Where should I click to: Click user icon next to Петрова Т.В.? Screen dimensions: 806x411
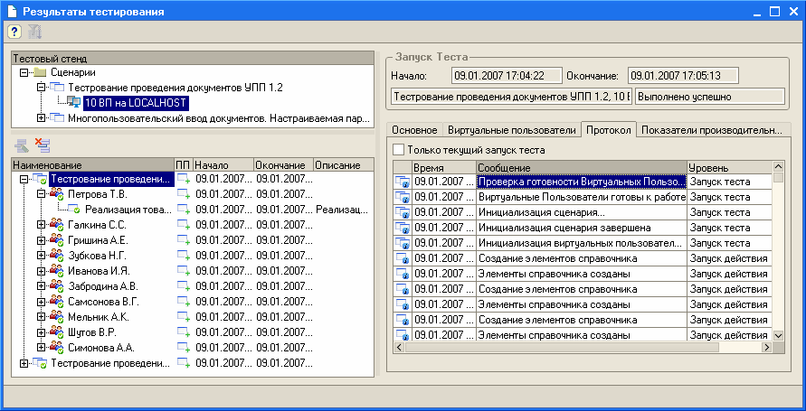click(x=57, y=194)
